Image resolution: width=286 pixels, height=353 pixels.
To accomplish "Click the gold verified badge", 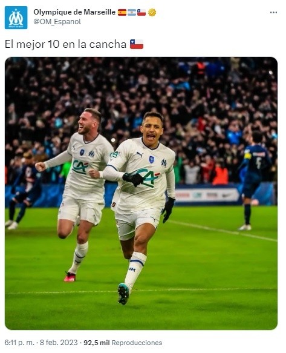I will pyautogui.click(x=152, y=12).
